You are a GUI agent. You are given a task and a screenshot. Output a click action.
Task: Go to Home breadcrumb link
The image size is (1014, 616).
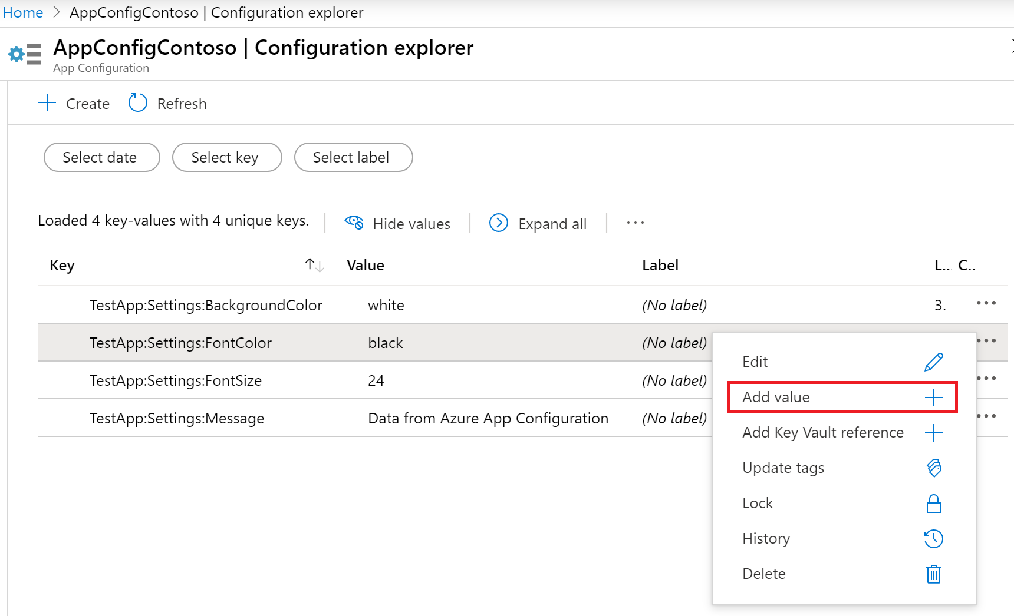[23, 12]
